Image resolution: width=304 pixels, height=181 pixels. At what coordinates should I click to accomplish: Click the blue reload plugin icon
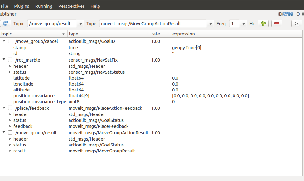285,14
